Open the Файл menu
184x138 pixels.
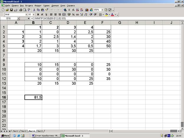click(7, 6)
